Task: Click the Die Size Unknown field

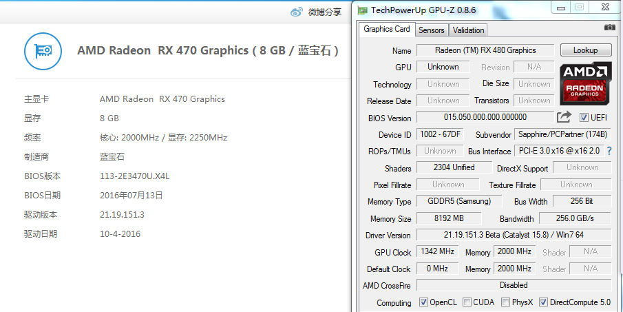Action: pyautogui.click(x=534, y=84)
